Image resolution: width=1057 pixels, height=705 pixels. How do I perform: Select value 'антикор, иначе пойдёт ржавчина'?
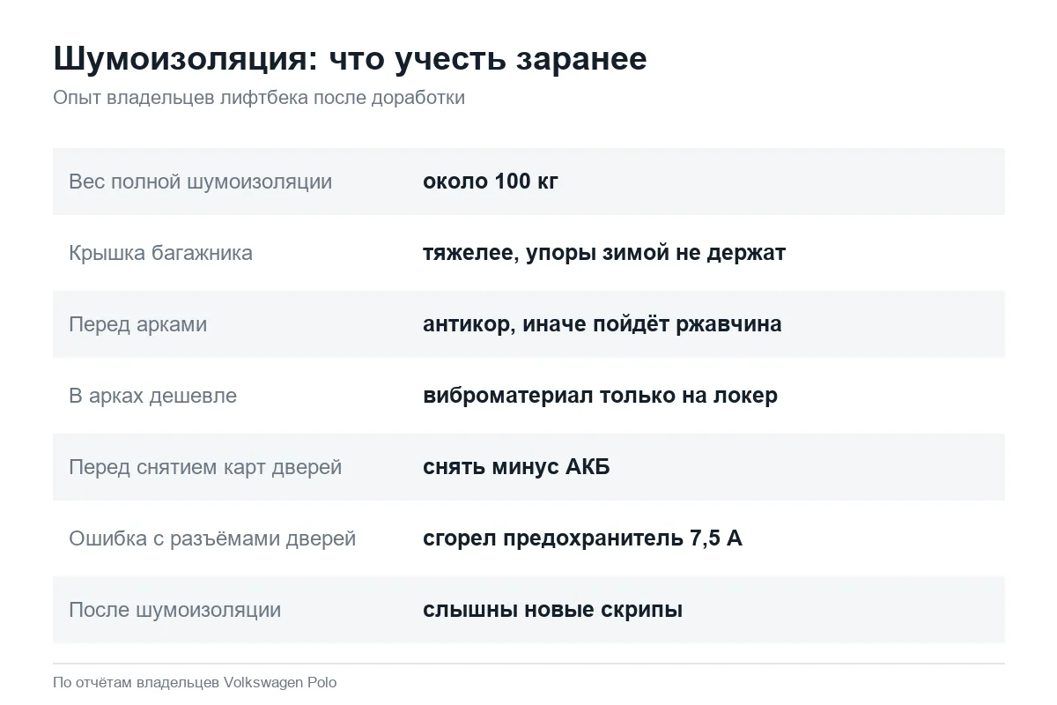[x=602, y=324]
